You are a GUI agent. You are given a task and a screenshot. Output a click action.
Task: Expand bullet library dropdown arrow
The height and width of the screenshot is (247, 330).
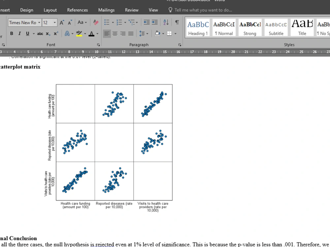pos(113,22)
